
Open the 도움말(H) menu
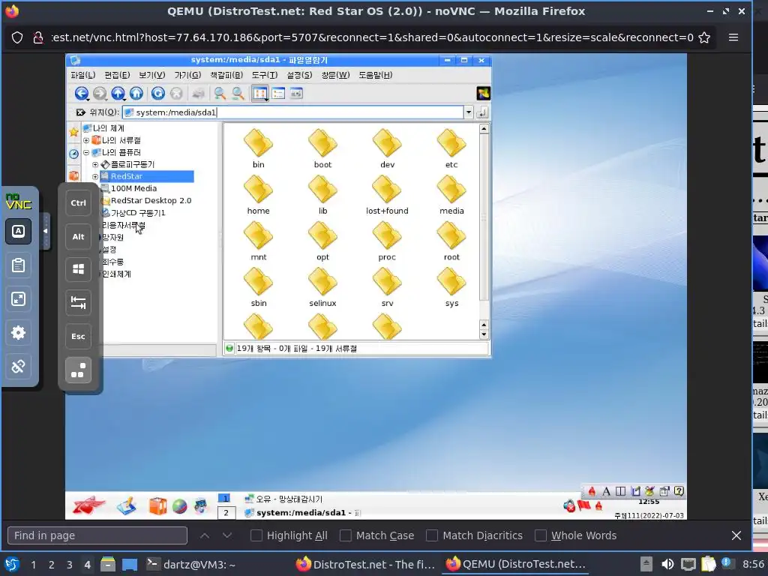tap(376, 75)
